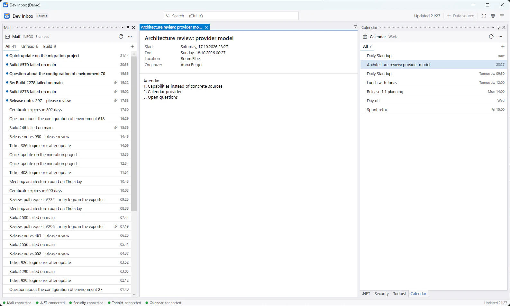Pin the Mail panel

(x=128, y=27)
